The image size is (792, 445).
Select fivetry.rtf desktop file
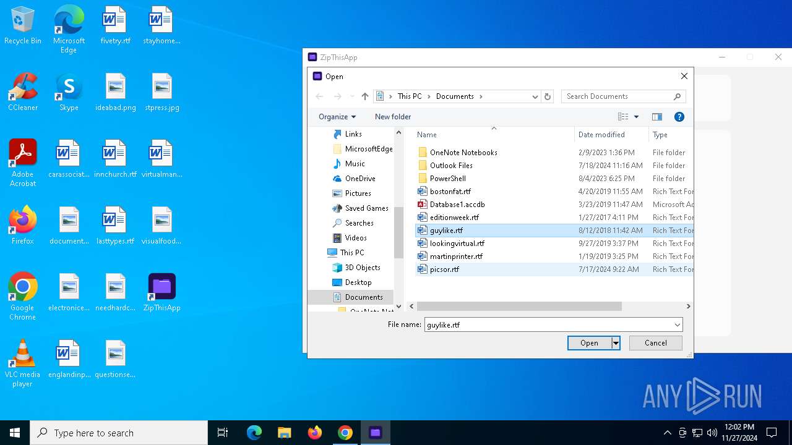(x=115, y=26)
